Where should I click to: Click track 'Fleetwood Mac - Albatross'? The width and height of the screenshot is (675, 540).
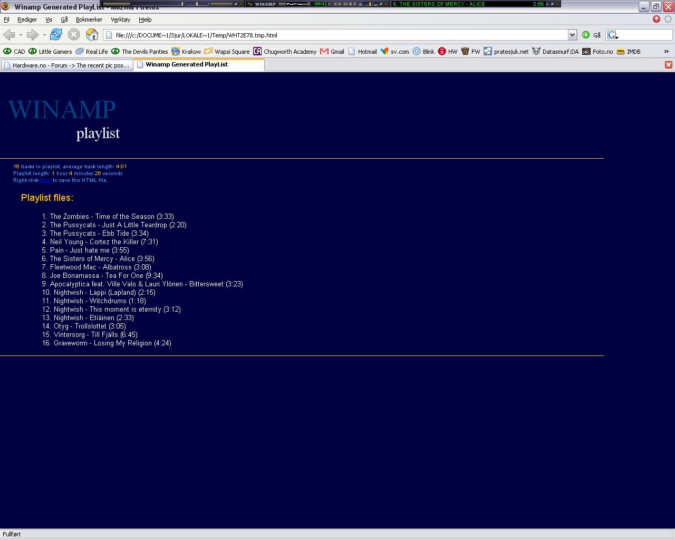[x=101, y=267]
